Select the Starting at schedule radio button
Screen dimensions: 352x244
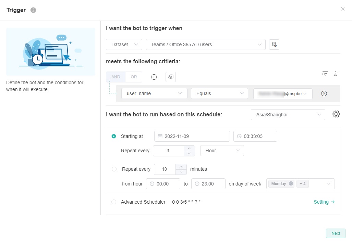(x=113, y=136)
